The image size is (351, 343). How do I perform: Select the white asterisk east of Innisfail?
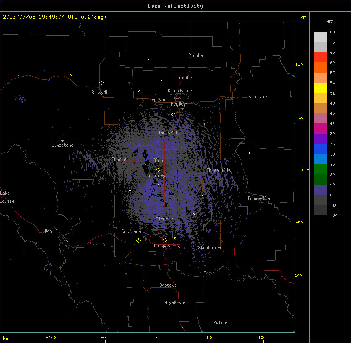tap(204, 123)
